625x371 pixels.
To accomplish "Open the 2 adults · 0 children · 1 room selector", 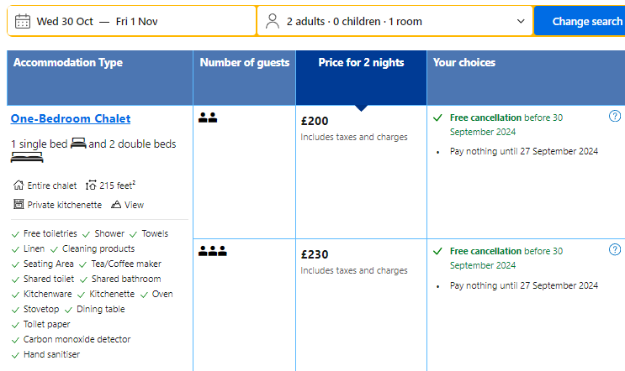I will [x=353, y=22].
